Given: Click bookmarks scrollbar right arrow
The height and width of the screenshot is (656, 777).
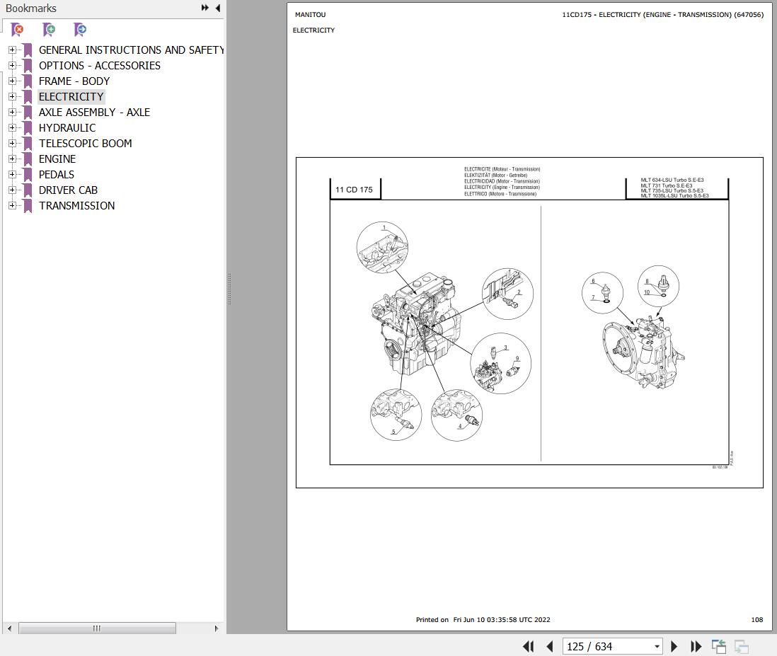Looking at the screenshot, I should click(216, 628).
